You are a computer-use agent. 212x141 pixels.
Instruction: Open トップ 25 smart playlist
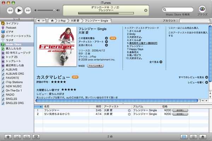click(17, 57)
